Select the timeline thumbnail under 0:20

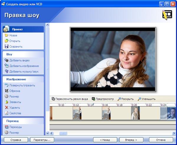(x=135, y=113)
